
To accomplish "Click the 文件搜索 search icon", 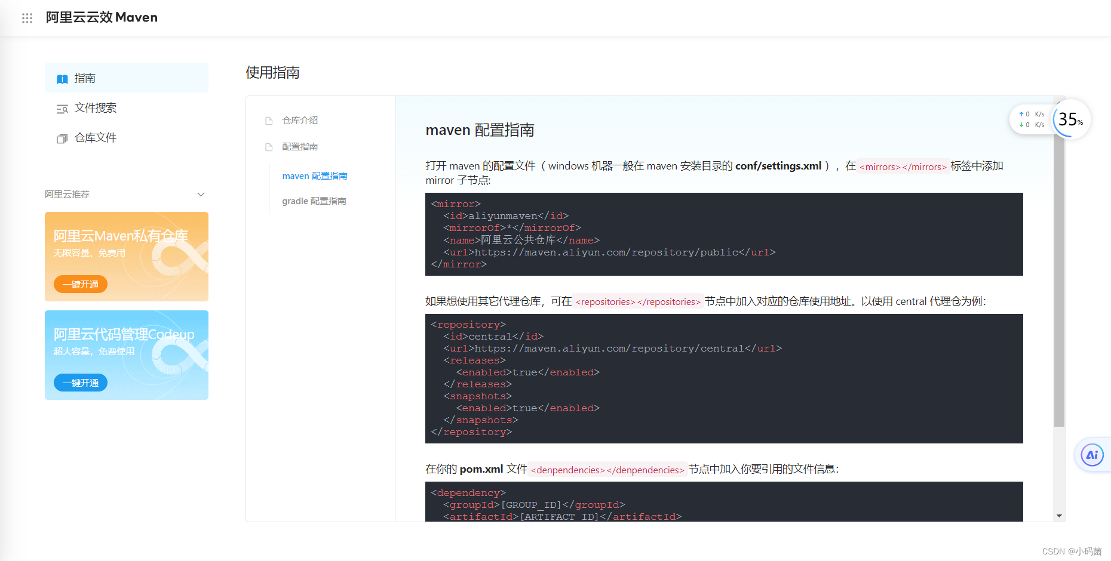I will coord(62,109).
